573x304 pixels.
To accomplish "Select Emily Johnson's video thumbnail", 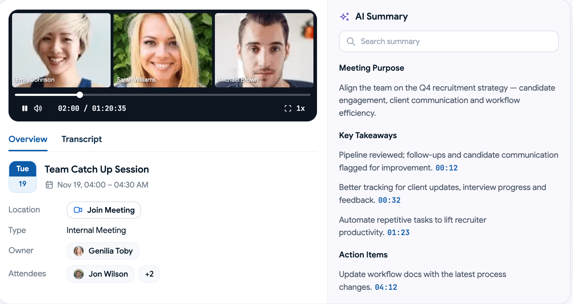I will [x=61, y=50].
